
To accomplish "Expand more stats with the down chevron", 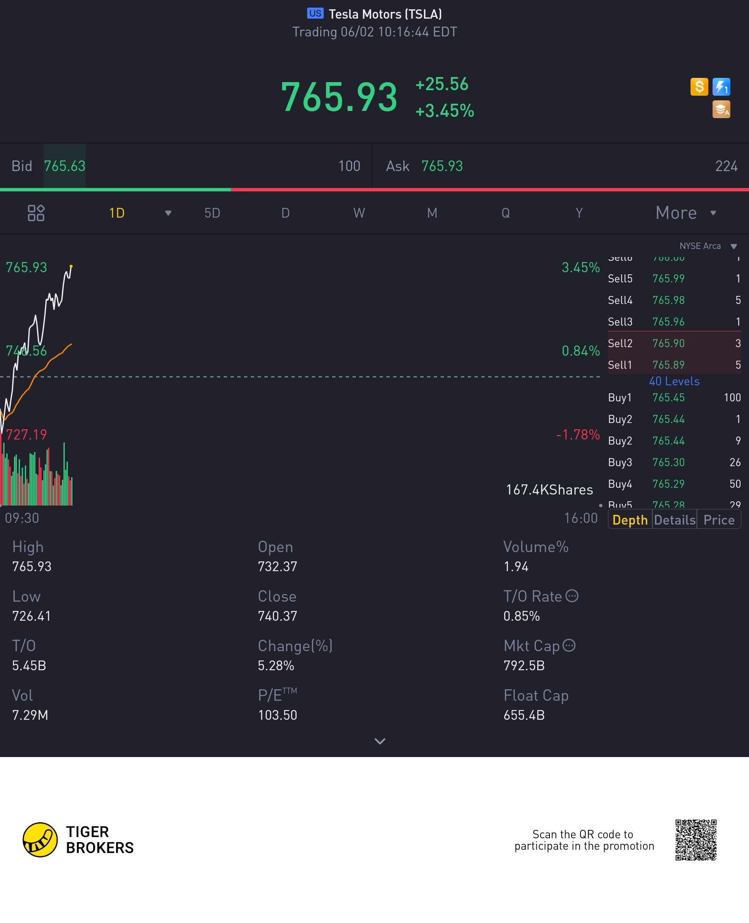I will pos(380,741).
